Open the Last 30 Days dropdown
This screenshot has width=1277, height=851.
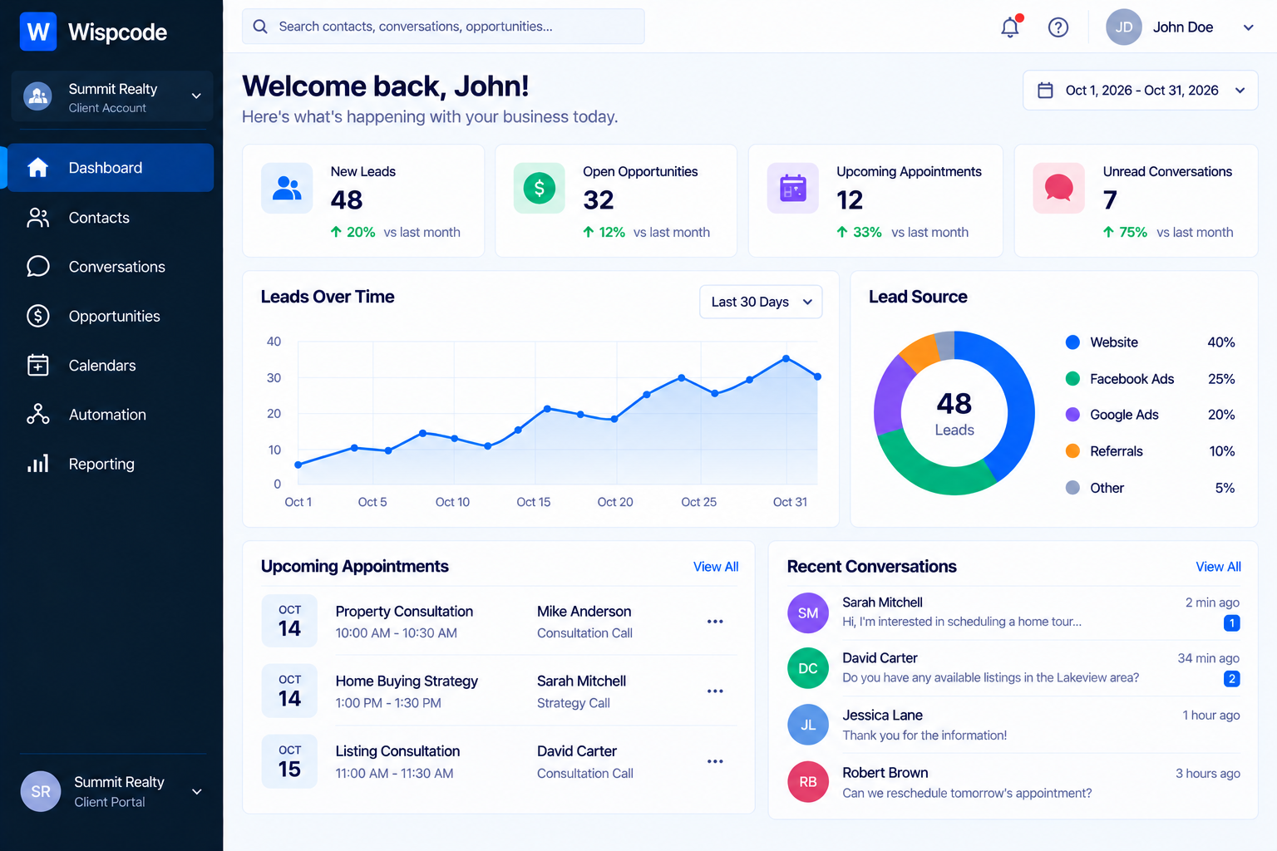pos(761,302)
